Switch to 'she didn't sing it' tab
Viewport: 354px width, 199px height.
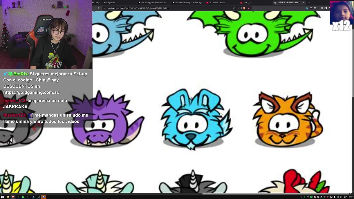click(x=188, y=3)
